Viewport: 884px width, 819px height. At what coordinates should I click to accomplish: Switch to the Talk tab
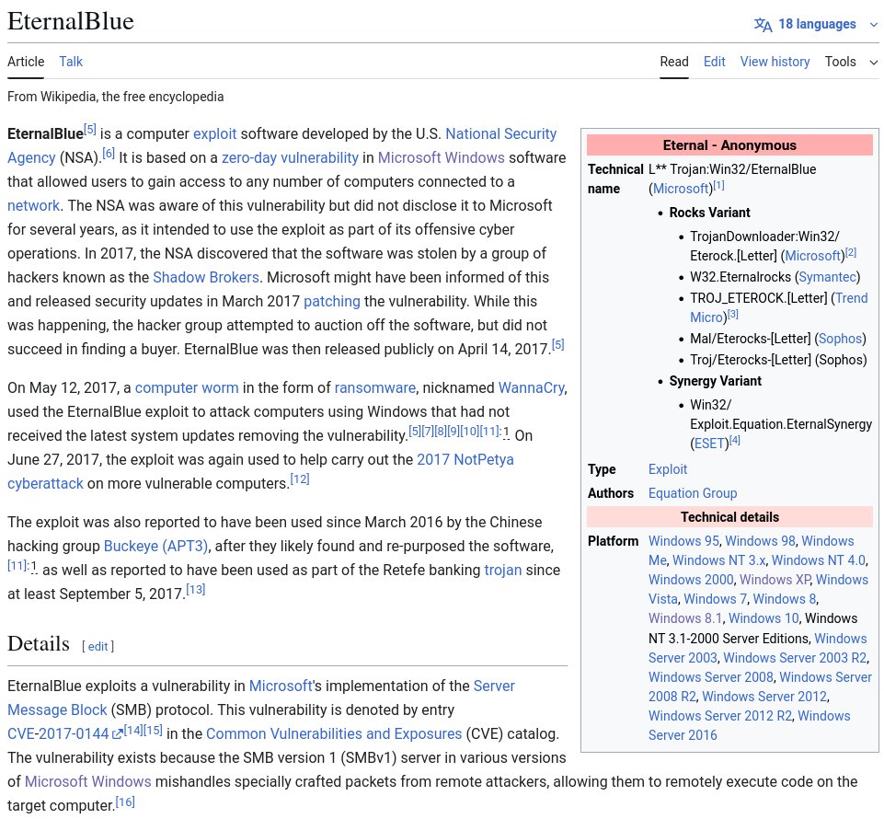pyautogui.click(x=71, y=62)
